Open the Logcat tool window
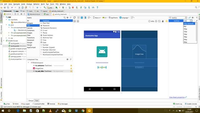The width and height of the screenshot is (200, 113). point(25,104)
